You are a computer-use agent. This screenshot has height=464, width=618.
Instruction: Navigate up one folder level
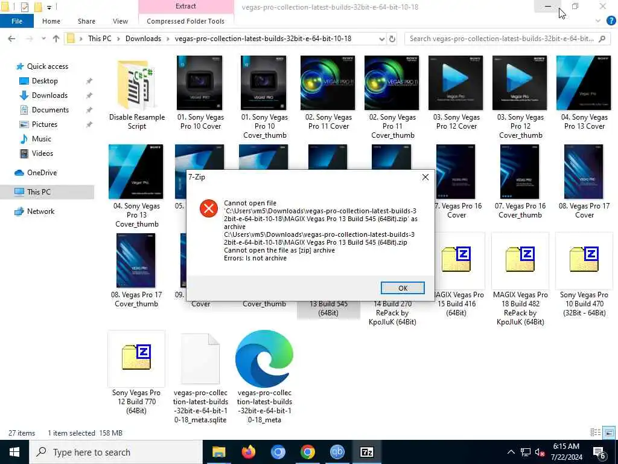[56, 39]
